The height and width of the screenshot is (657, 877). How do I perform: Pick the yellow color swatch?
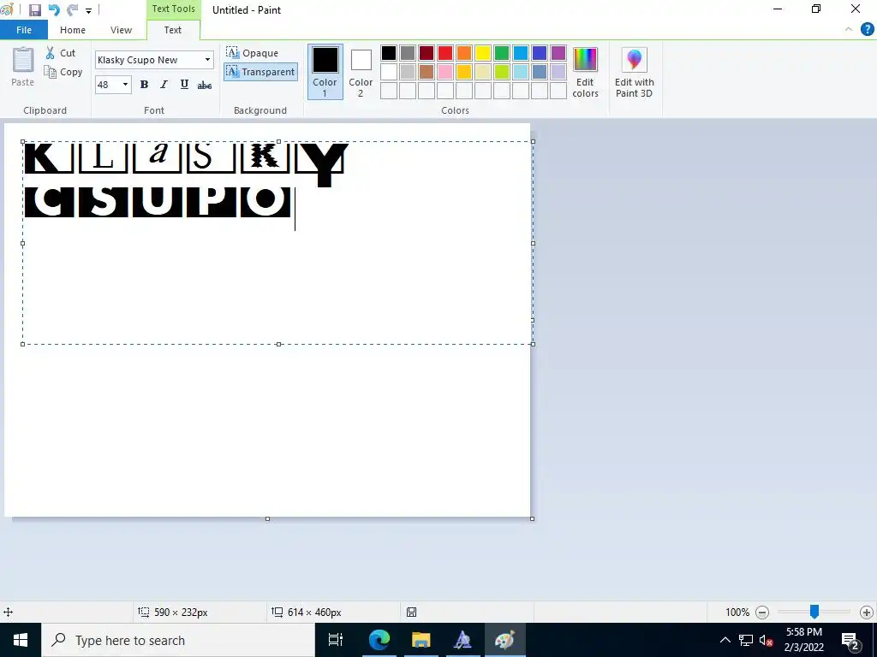tap(483, 53)
